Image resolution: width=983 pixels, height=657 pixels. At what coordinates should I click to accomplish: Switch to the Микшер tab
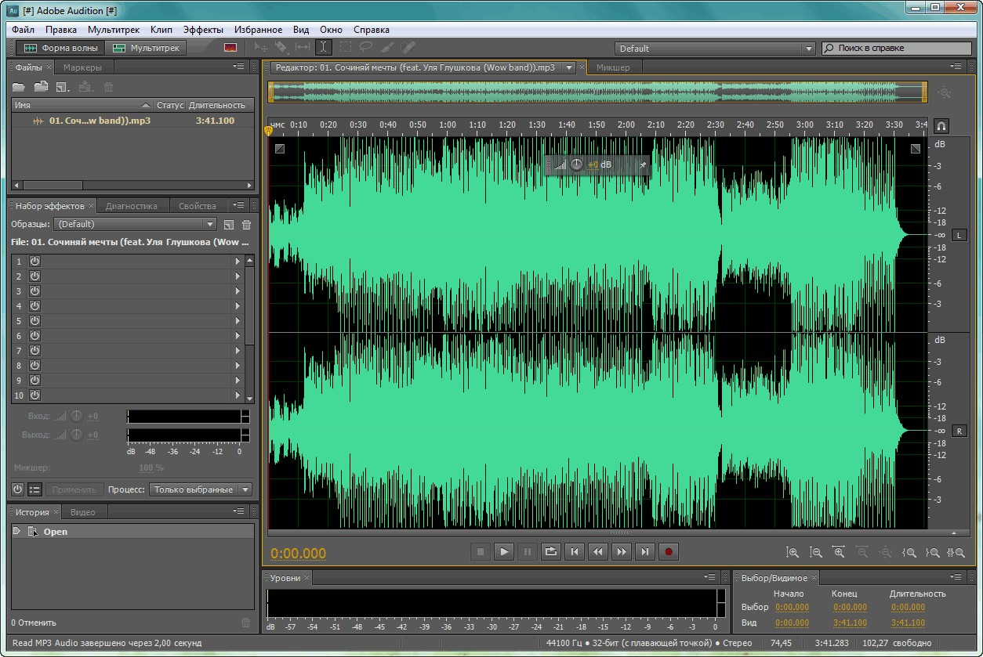pos(613,67)
